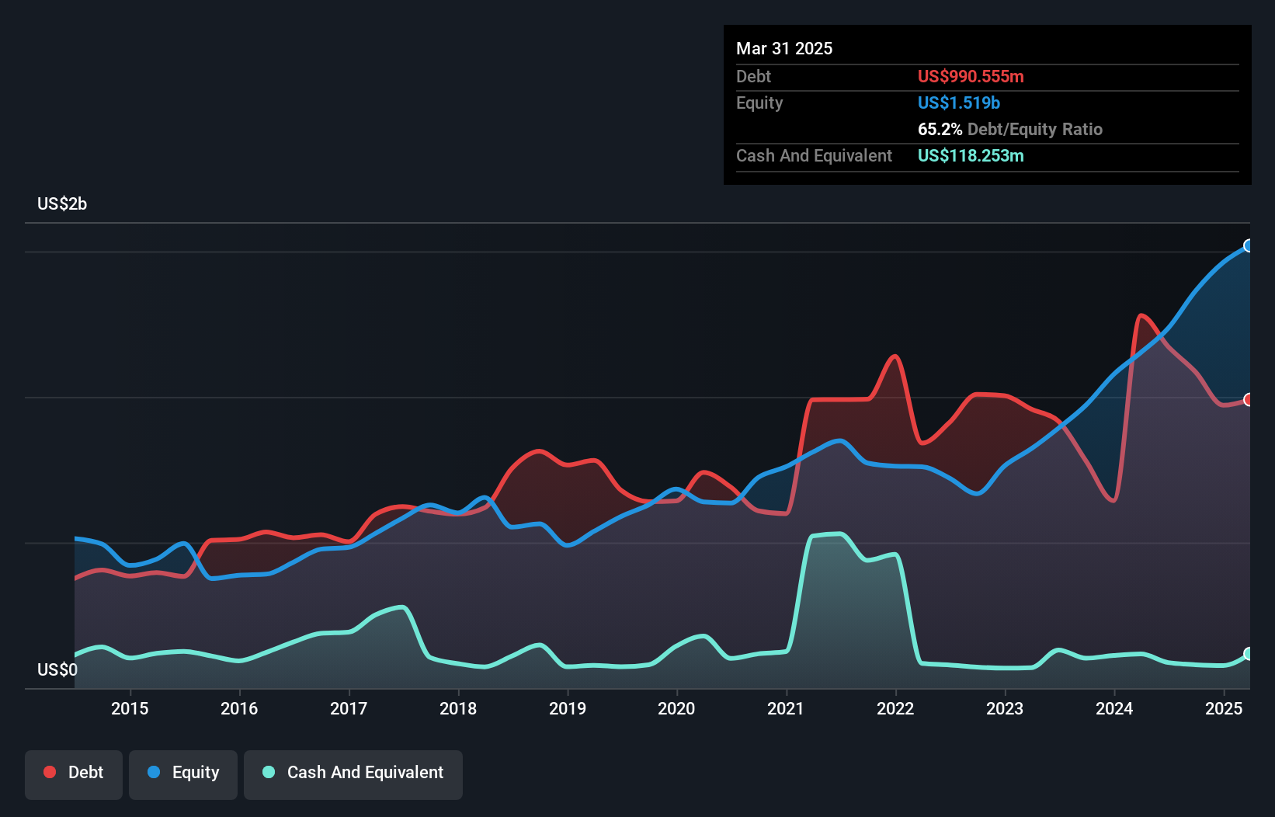
Task: Click the US$2b y-axis label
Action: (x=62, y=204)
